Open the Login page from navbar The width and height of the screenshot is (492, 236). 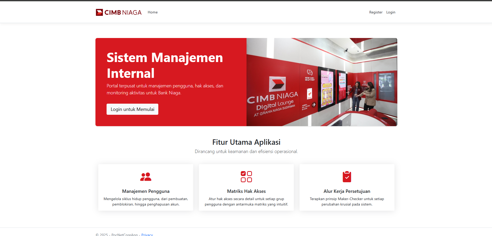(391, 12)
